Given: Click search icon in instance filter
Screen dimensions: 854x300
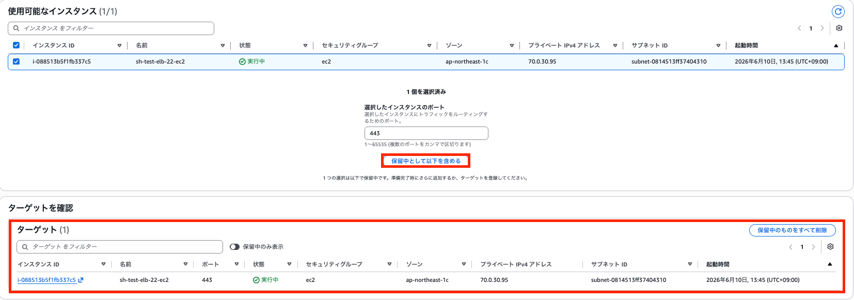Looking at the screenshot, I should (17, 28).
